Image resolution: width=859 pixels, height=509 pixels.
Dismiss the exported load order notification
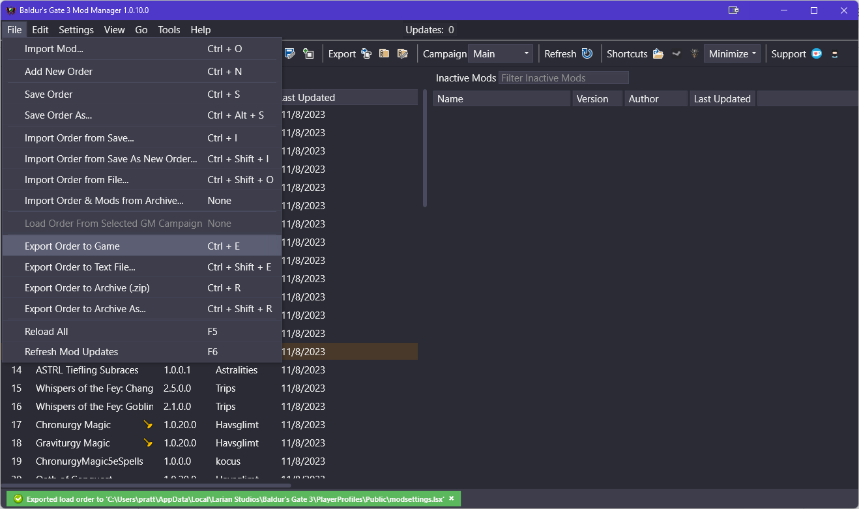pos(451,499)
